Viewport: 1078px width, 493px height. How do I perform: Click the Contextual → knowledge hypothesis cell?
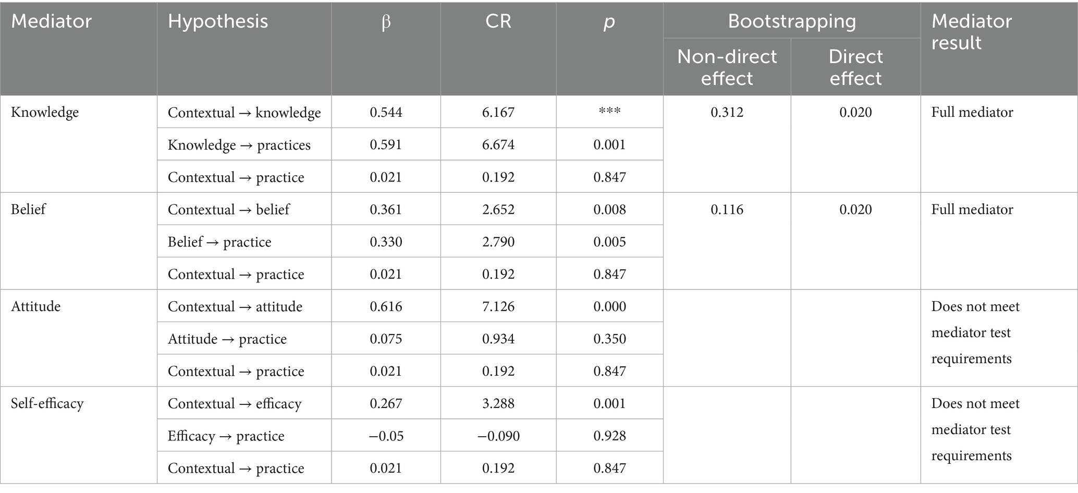point(244,113)
